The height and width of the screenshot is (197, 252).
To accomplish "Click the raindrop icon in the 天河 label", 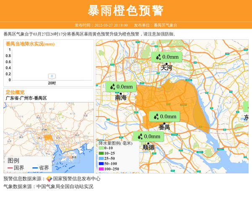I will pyautogui.click(x=158, y=57).
